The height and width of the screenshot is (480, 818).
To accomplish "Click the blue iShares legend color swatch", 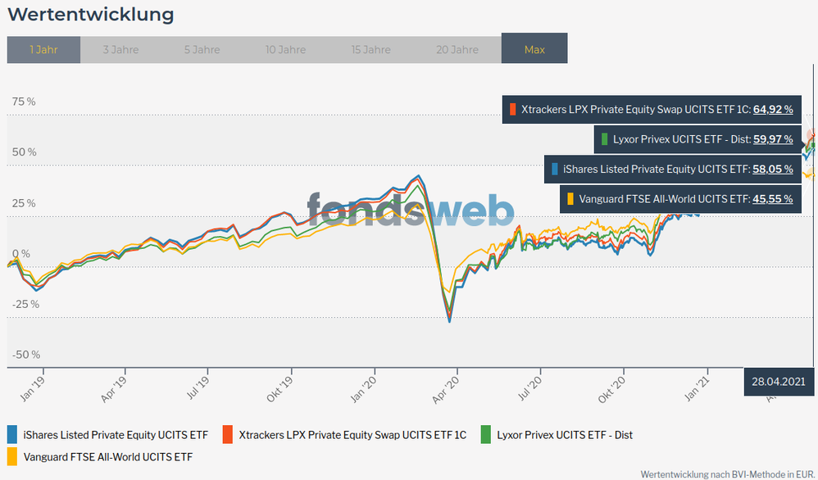I will [12, 435].
